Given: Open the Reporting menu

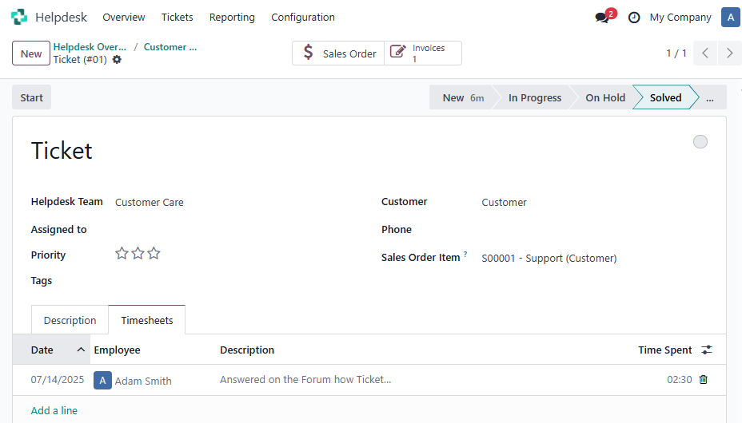Looking at the screenshot, I should tap(232, 18).
